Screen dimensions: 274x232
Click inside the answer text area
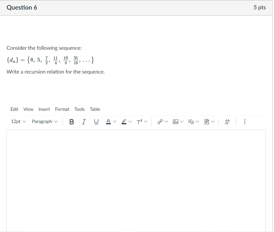coord(136,179)
